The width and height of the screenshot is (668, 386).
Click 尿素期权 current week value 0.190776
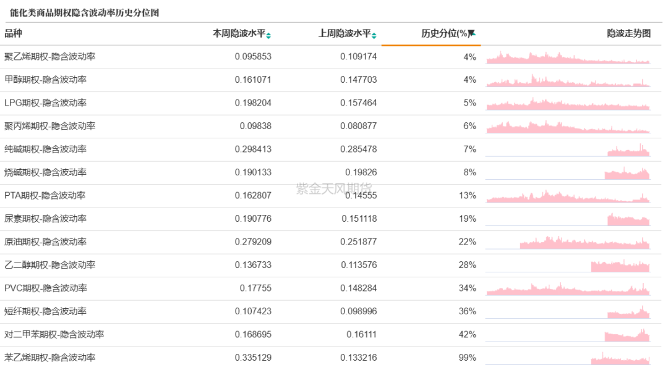pyautogui.click(x=253, y=219)
